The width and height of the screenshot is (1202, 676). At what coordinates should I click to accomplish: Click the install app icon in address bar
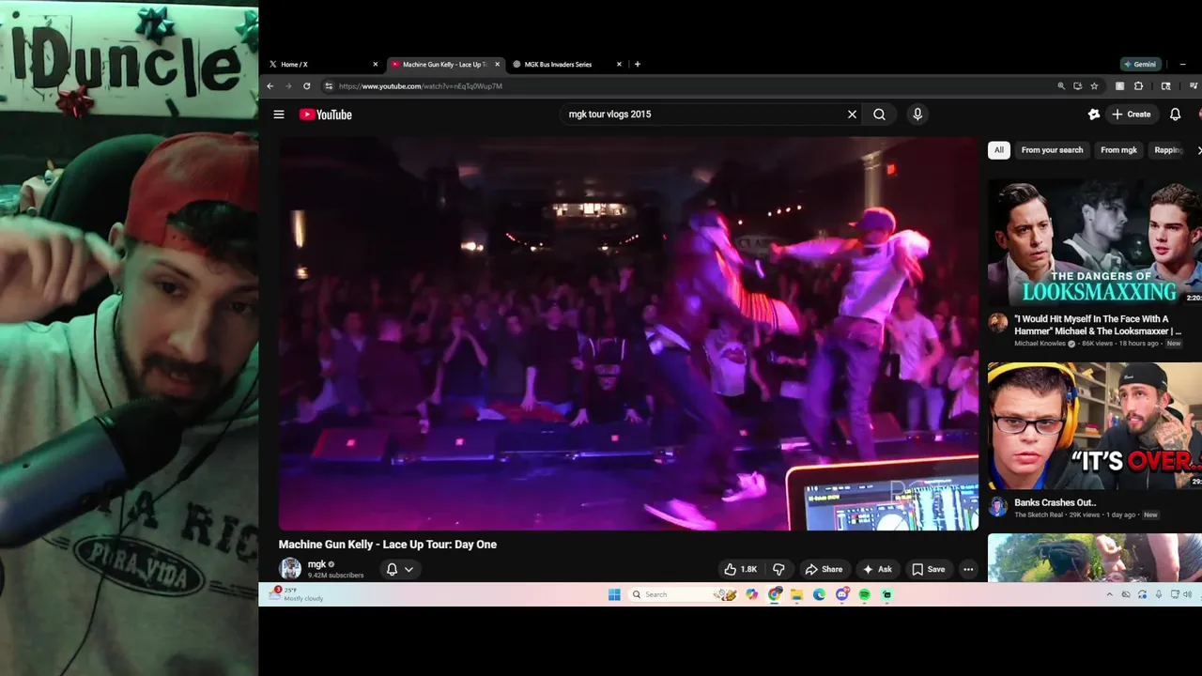pyautogui.click(x=1078, y=85)
